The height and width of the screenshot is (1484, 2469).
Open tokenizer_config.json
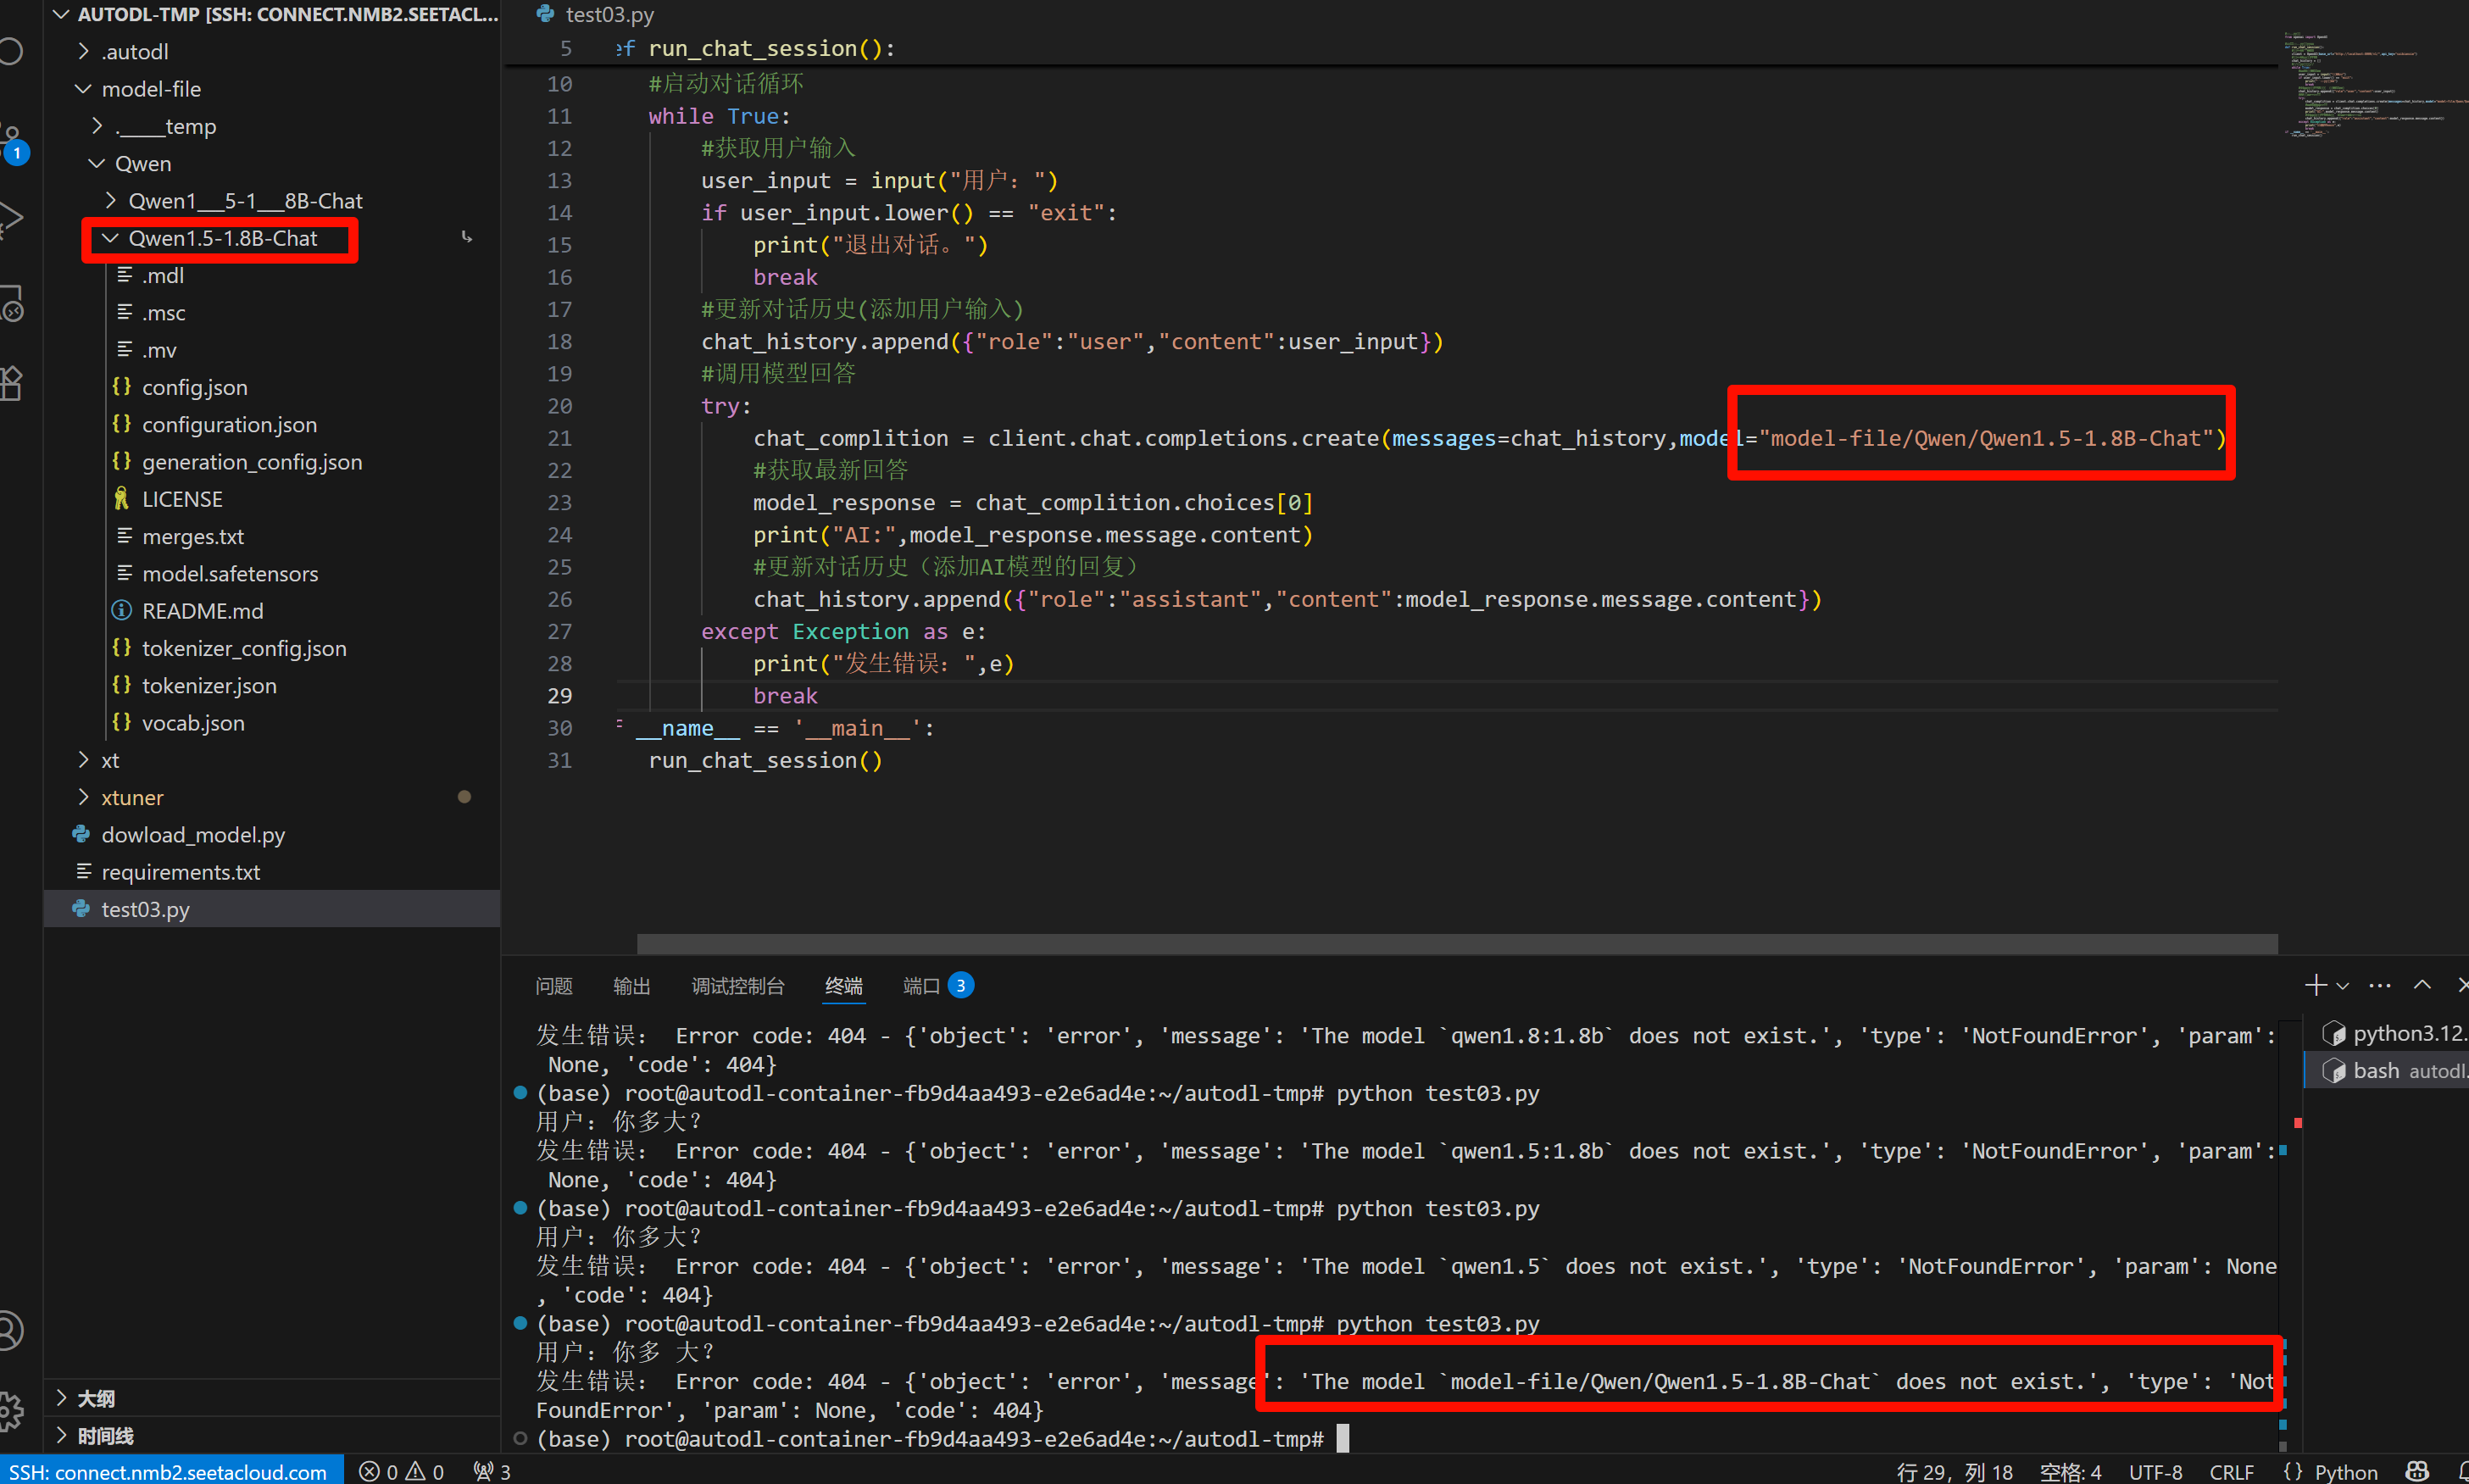[x=272, y=648]
